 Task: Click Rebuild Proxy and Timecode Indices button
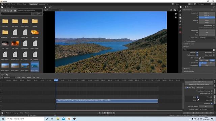[199, 84]
